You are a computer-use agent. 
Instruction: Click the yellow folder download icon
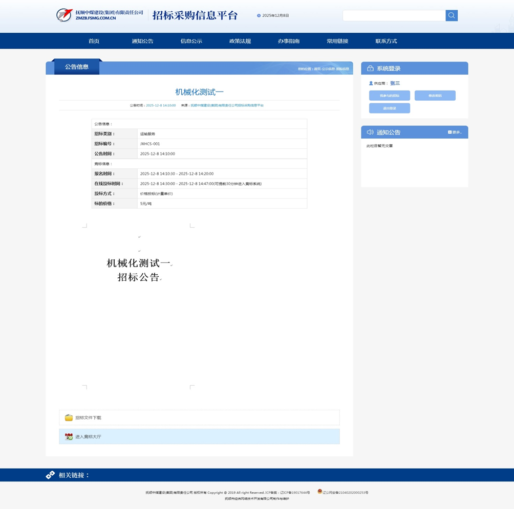pos(69,417)
